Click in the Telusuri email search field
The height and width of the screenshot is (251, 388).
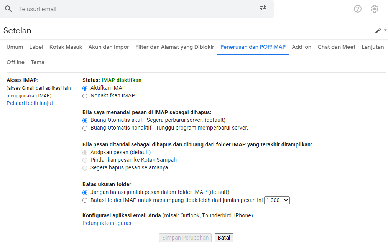tap(134, 9)
